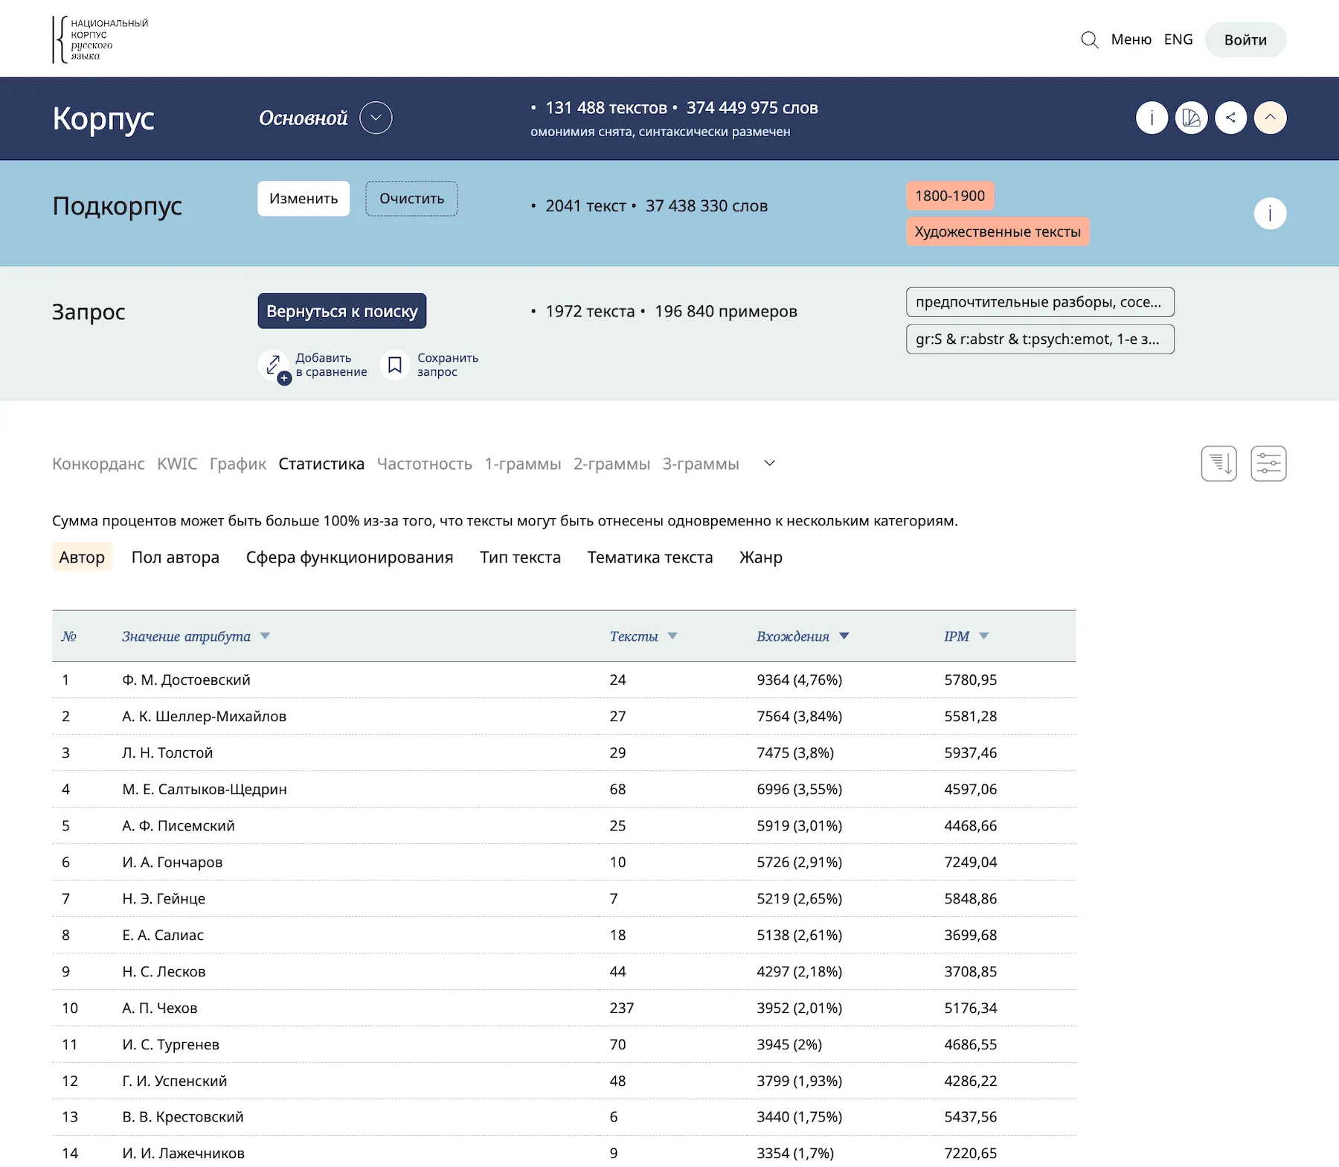Click author Н. Э. Гейнце

tap(164, 898)
